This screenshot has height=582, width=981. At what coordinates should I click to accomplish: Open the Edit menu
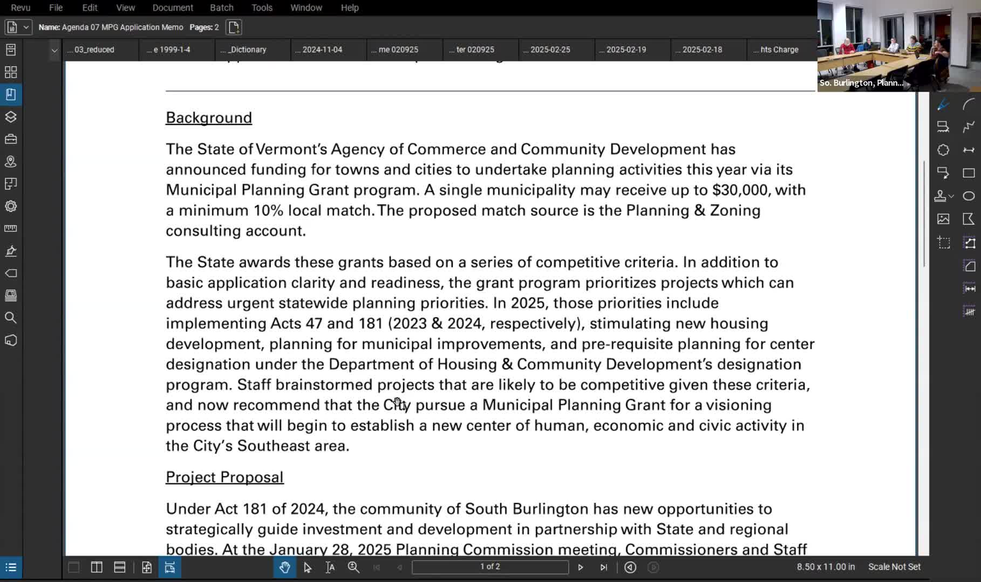point(90,8)
